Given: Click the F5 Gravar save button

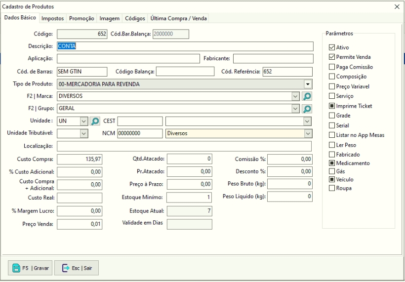Looking at the screenshot, I should tap(31, 268).
